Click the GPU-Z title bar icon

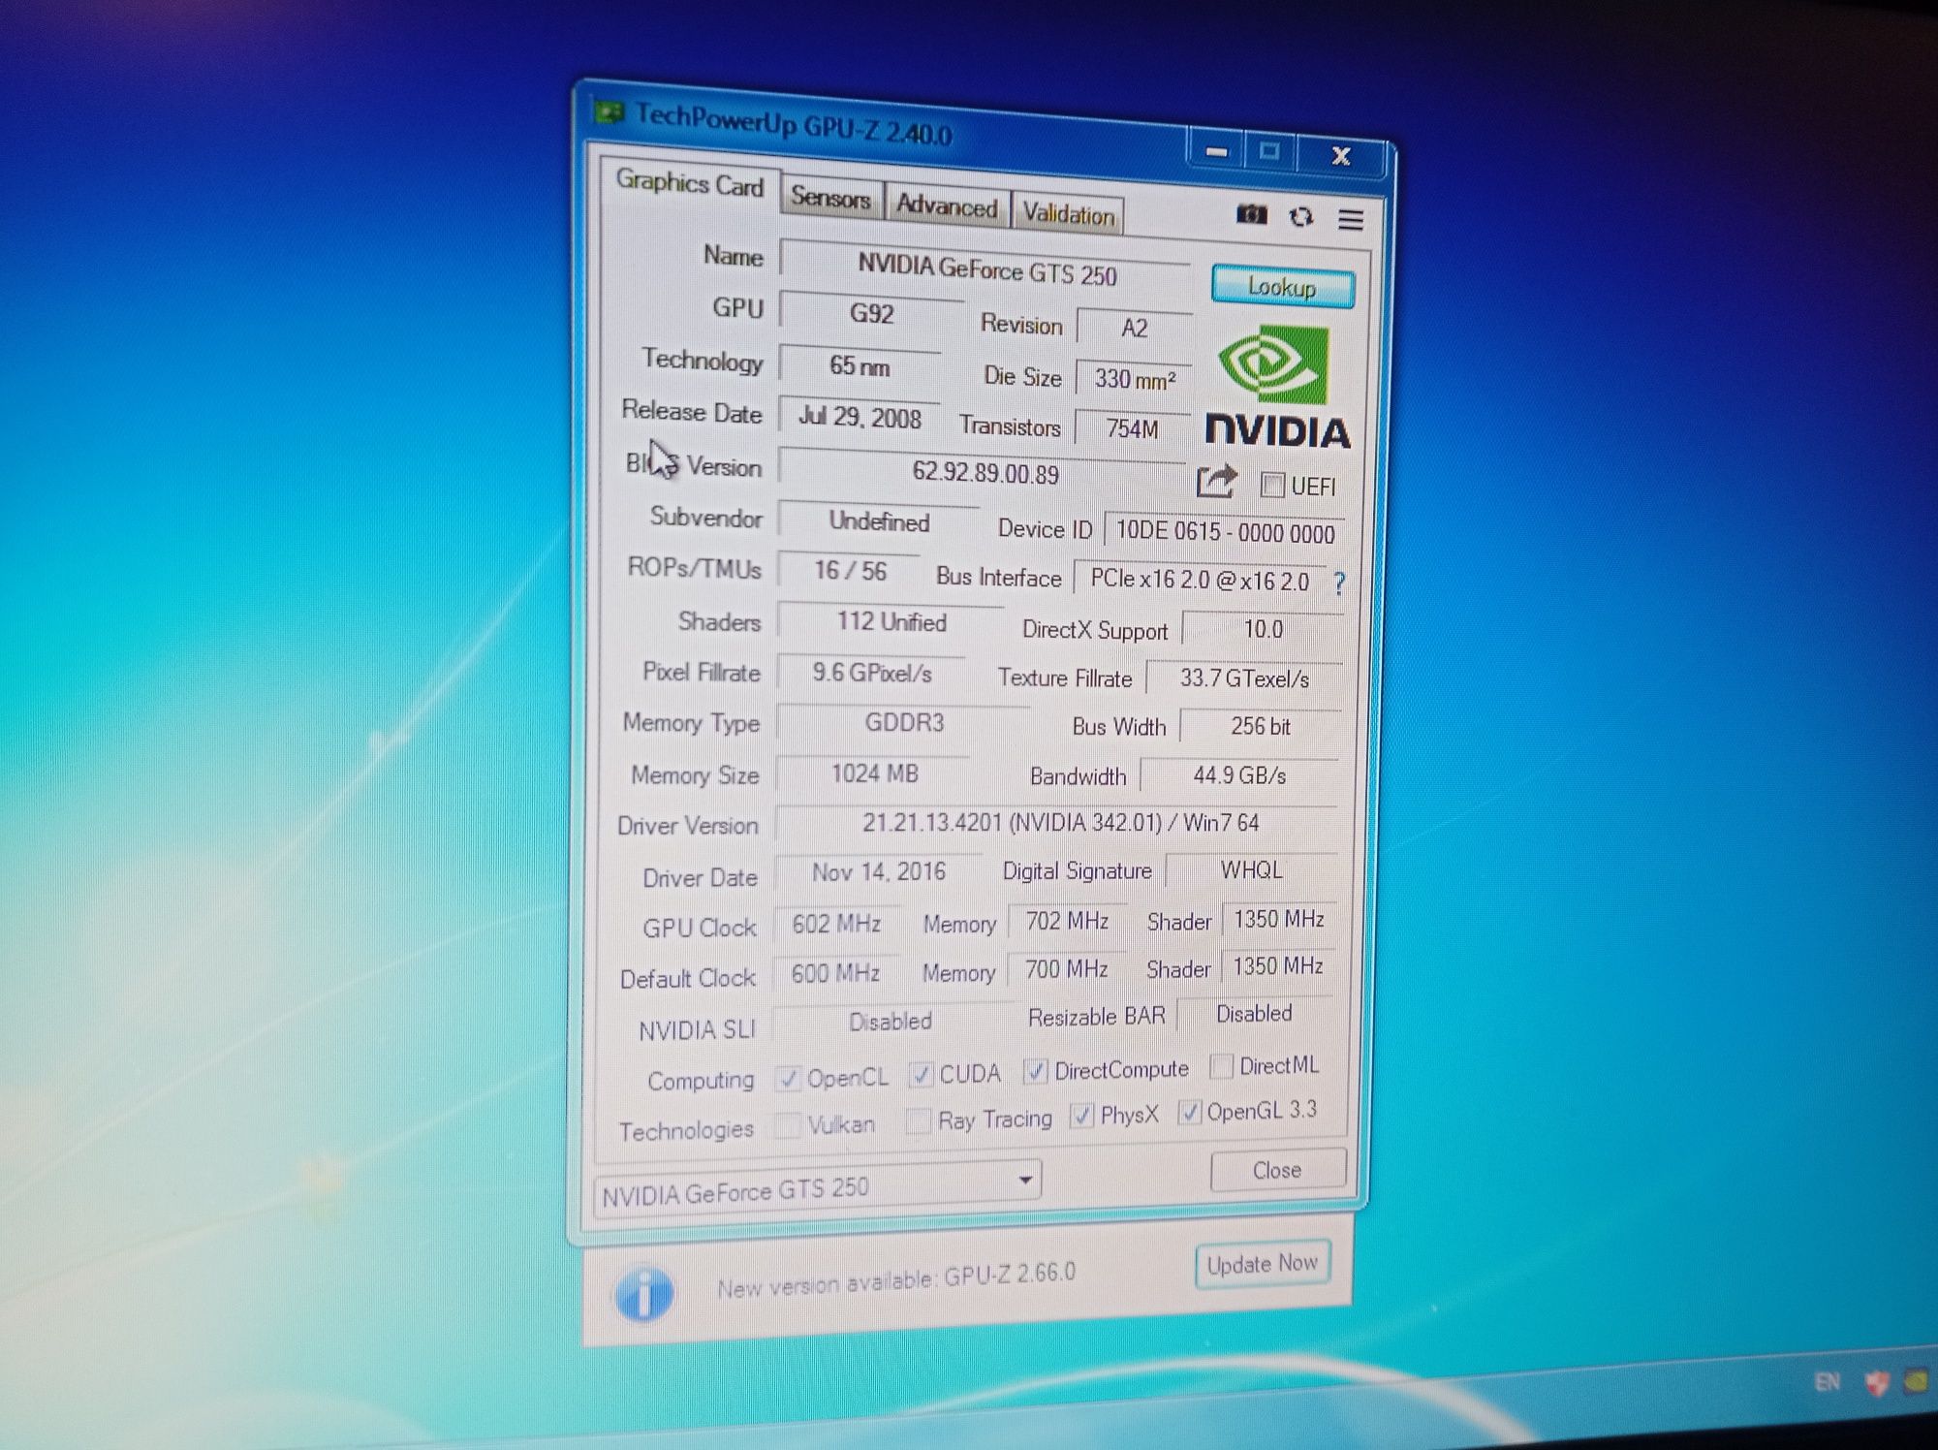tap(609, 113)
